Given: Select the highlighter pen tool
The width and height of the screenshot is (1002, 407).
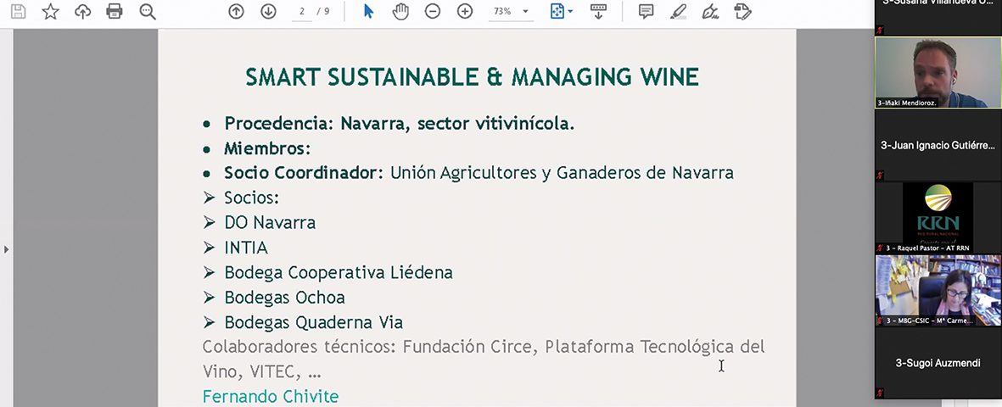Looking at the screenshot, I should (x=678, y=12).
